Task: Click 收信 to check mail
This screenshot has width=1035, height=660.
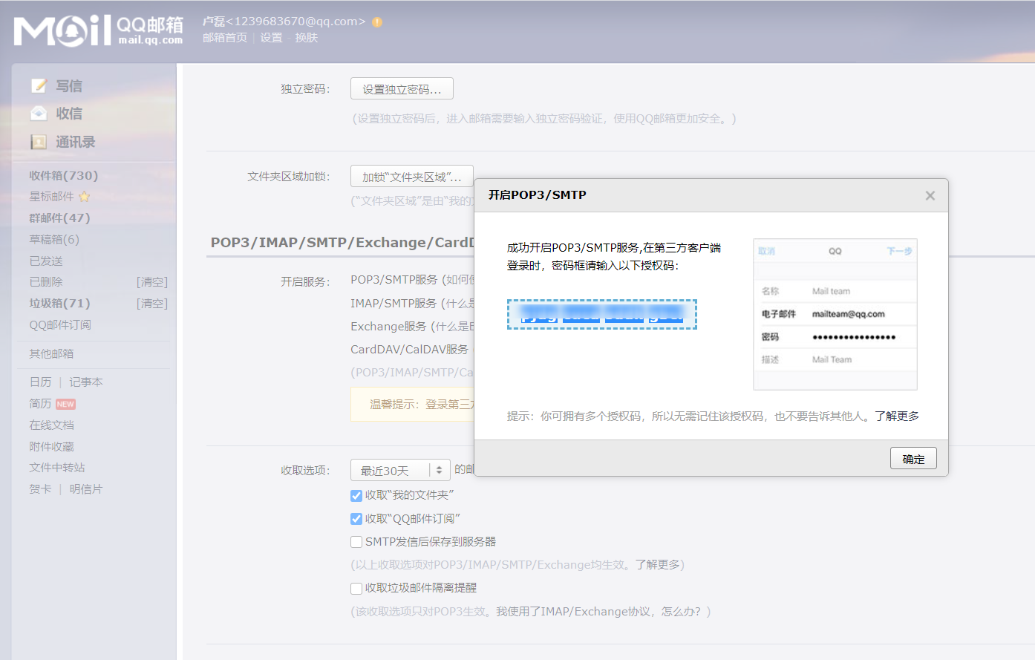Action: [69, 114]
